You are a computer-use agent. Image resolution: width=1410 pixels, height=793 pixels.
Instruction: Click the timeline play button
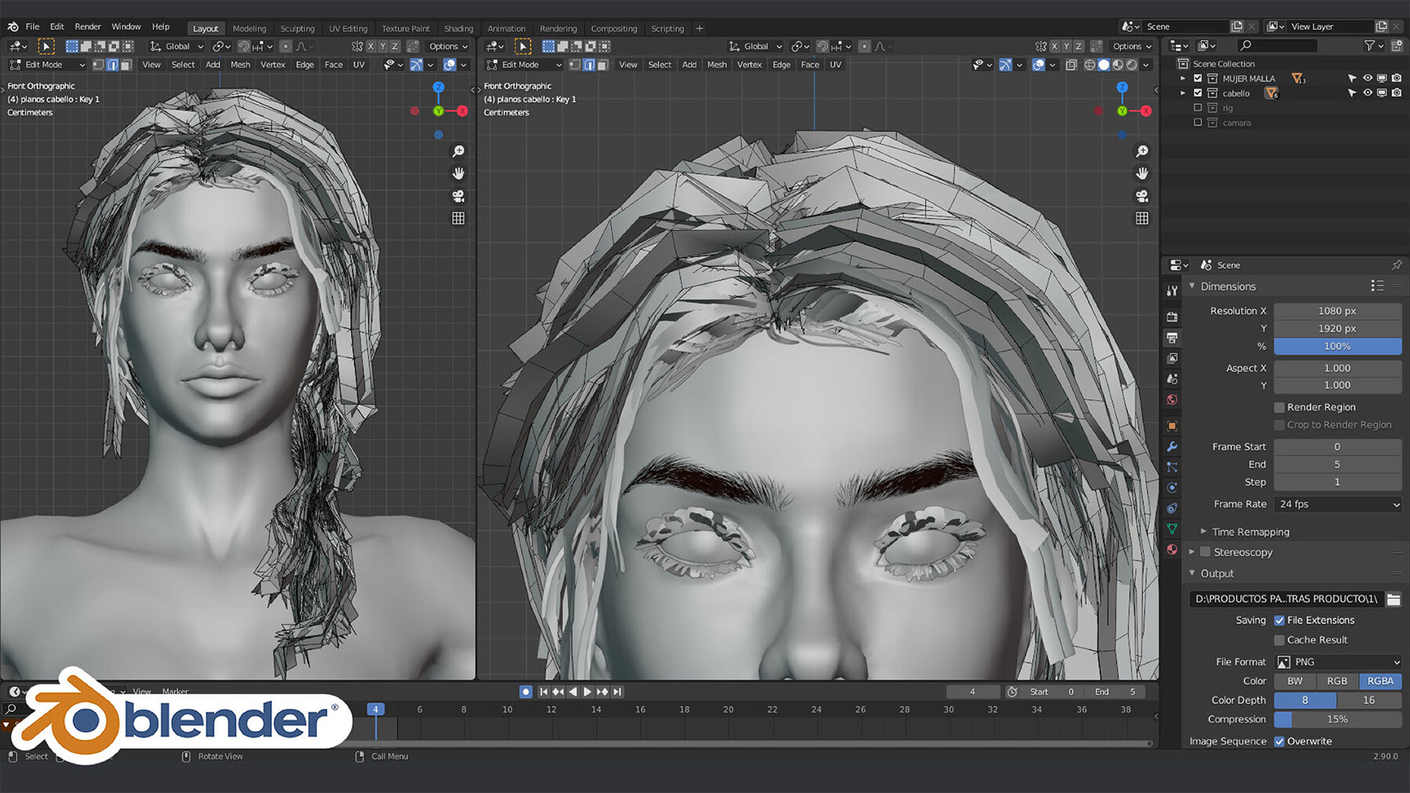click(587, 691)
